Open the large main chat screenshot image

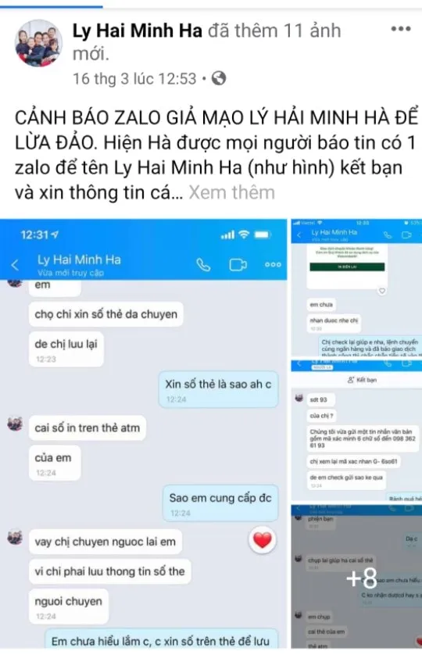coord(144,434)
